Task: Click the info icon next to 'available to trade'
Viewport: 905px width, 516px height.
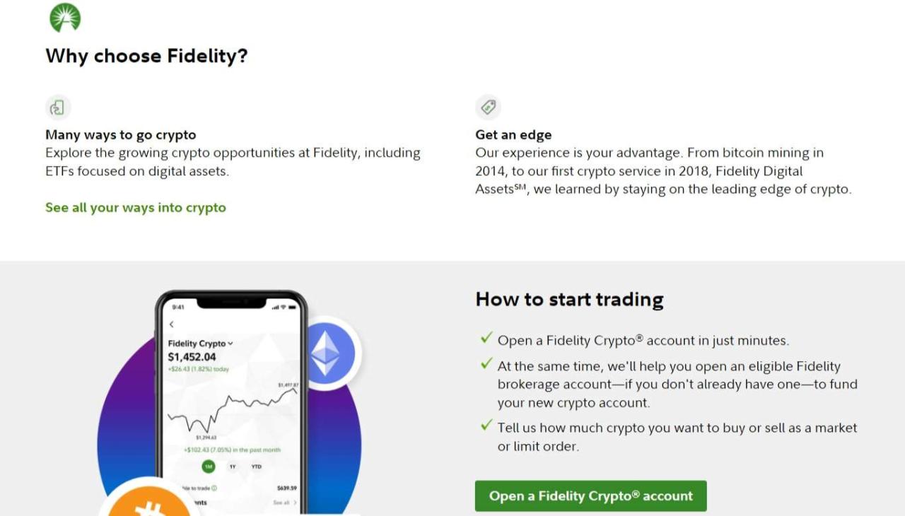Action: 213,486
